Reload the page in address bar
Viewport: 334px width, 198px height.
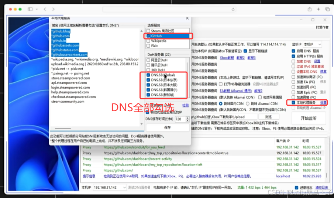click(x=233, y=9)
